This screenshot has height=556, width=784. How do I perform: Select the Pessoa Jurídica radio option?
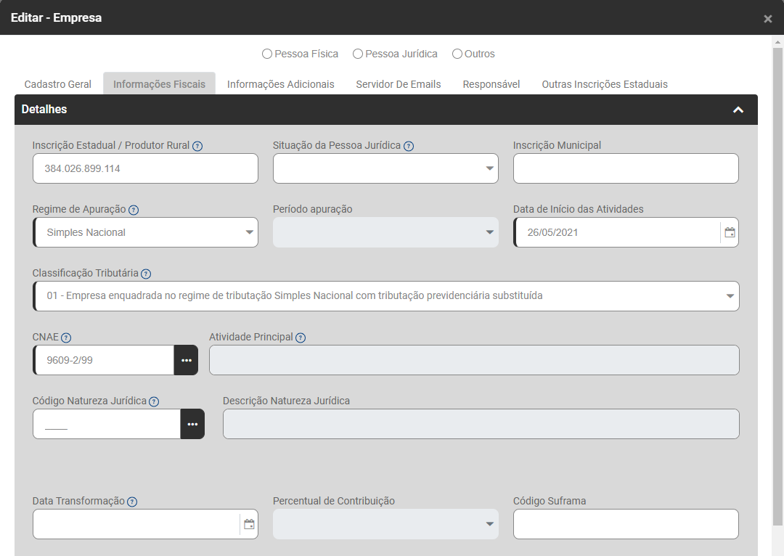(x=358, y=54)
